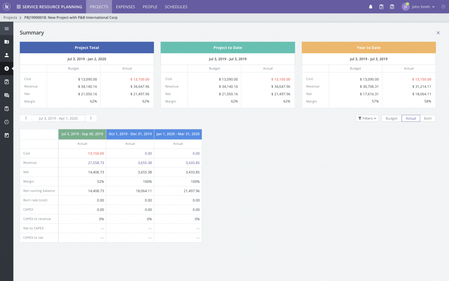Viewport: 449px width, 281px height.
Task: Switch view to Actual
Action: pos(411,118)
